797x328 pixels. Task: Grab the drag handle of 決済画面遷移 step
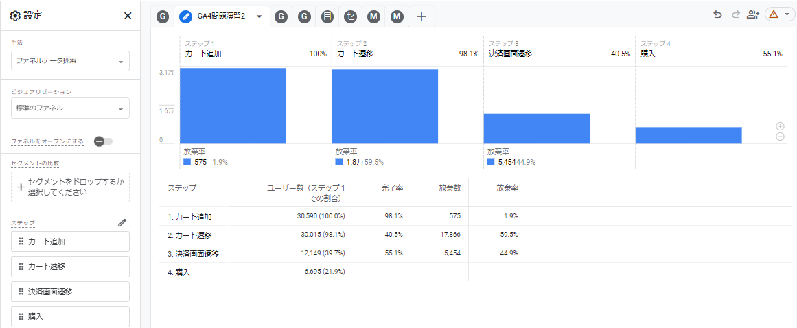[21, 292]
